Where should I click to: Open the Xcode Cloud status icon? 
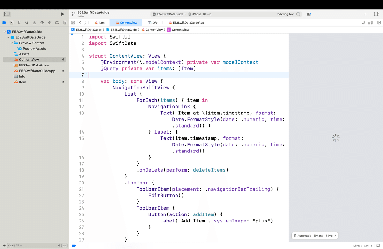pos(309,14)
